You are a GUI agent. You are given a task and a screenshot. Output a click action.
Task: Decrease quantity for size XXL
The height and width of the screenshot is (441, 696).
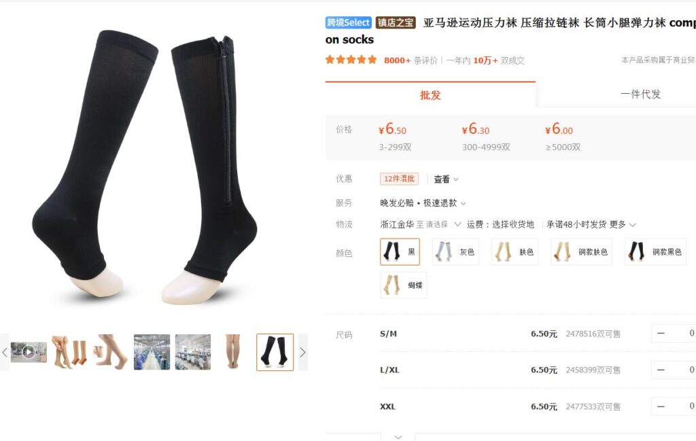[661, 406]
